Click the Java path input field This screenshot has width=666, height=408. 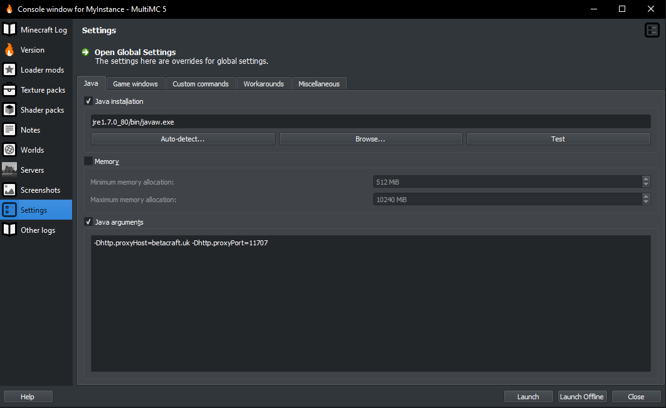(x=371, y=121)
